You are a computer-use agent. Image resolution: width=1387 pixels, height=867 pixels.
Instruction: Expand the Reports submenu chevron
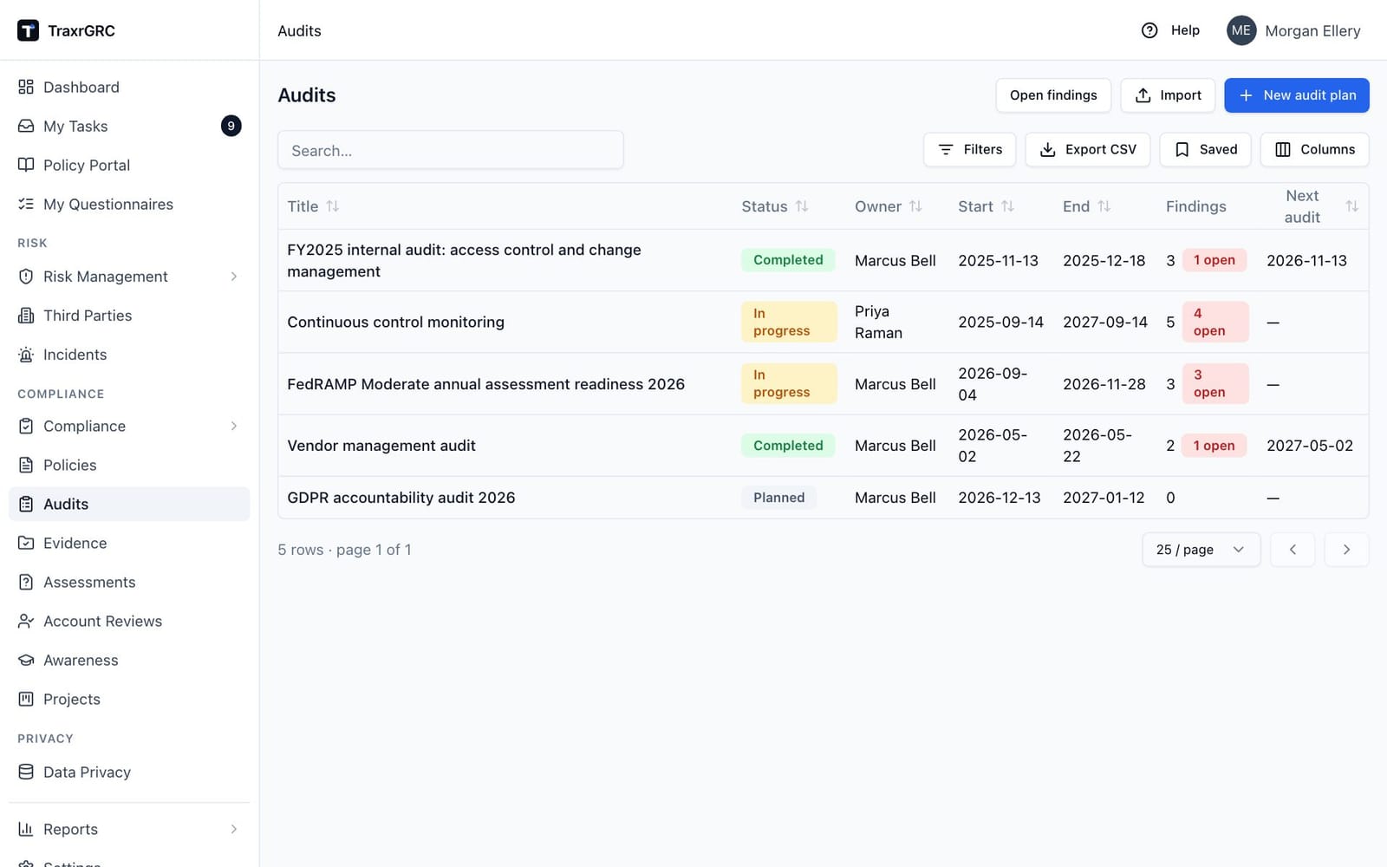point(234,829)
